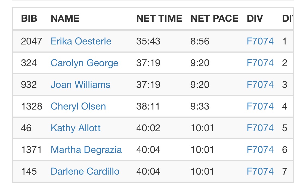Select F7074 division beside Cheryl Olsen

coord(260,106)
